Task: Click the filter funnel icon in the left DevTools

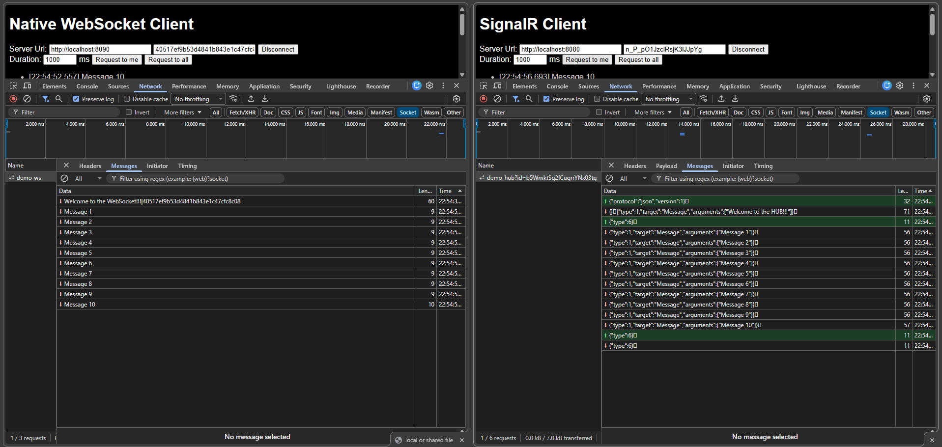Action: 45,99
